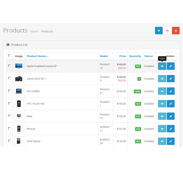Screen dimensions: 183x170
Task: Click the iPhone thumbnail image
Action: point(19,129)
